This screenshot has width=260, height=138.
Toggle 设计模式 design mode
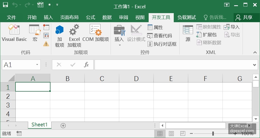136,33
